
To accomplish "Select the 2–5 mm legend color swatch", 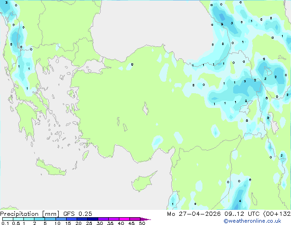I will tap(39, 219).
